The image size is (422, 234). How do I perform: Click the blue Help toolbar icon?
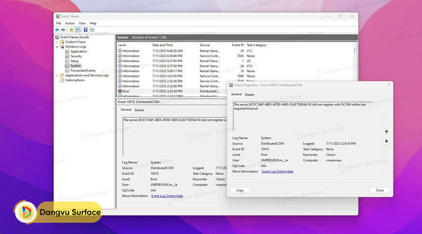pyautogui.click(x=85, y=30)
